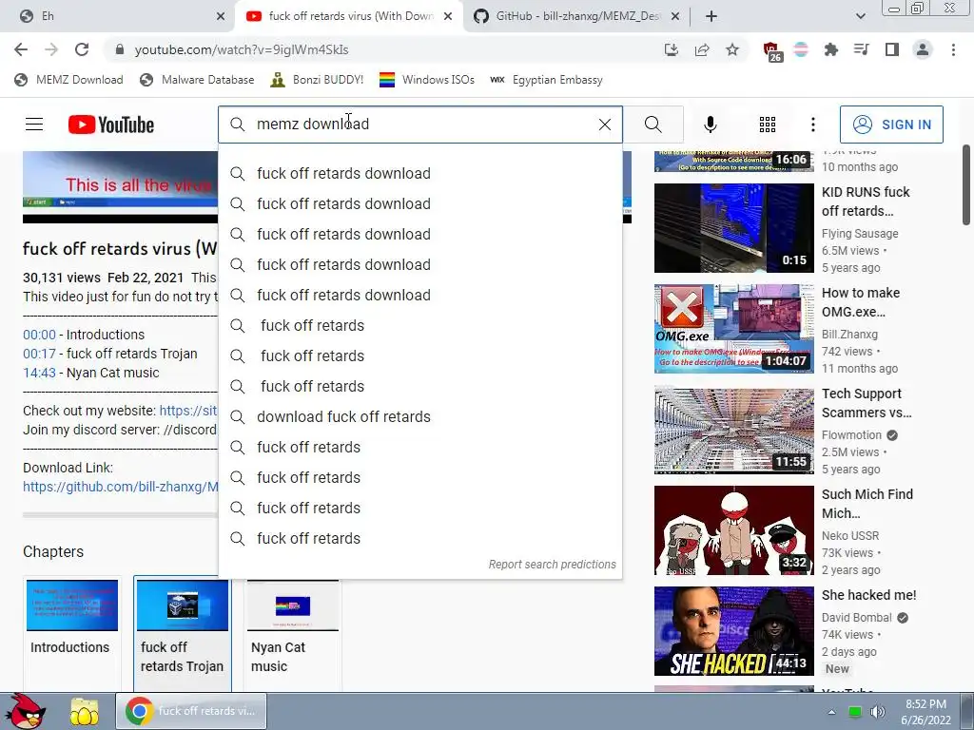Reload the YouTube page

pyautogui.click(x=82, y=49)
